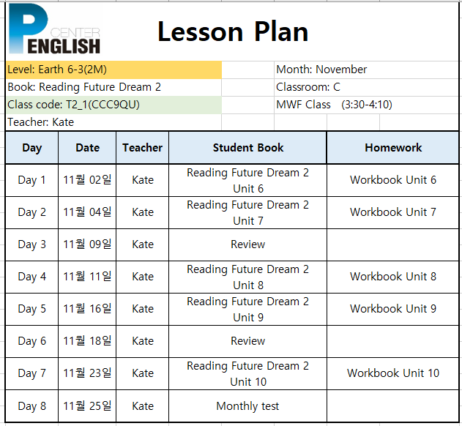Click the Student Book column header
Viewport: 462px width, 426px height.
247,148
